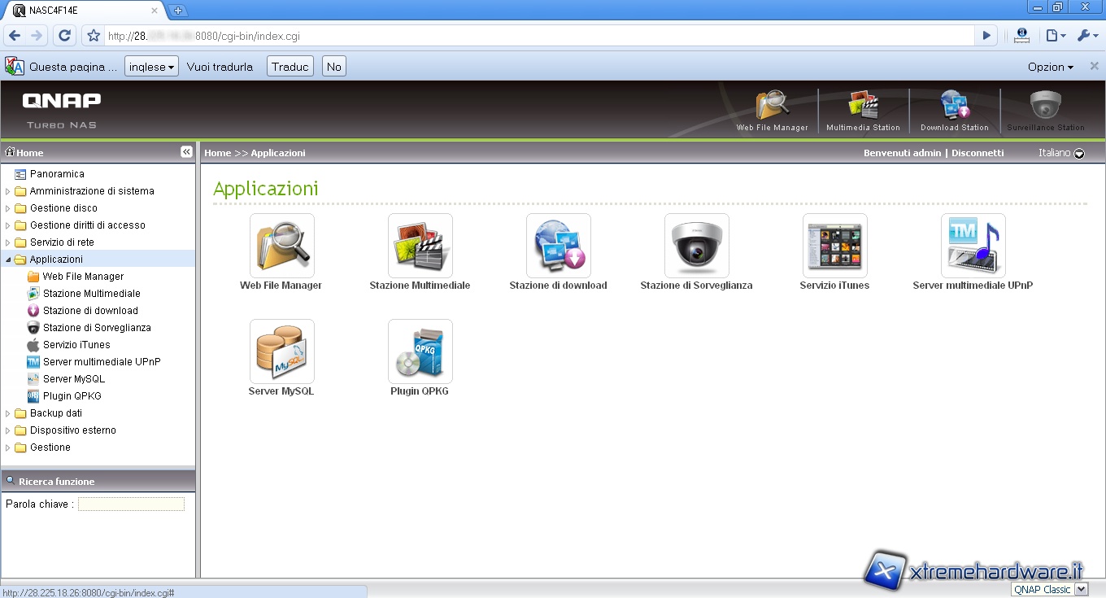Open Stazione Multimediale icon in main panel
Image resolution: width=1106 pixels, height=598 pixels.
point(420,246)
